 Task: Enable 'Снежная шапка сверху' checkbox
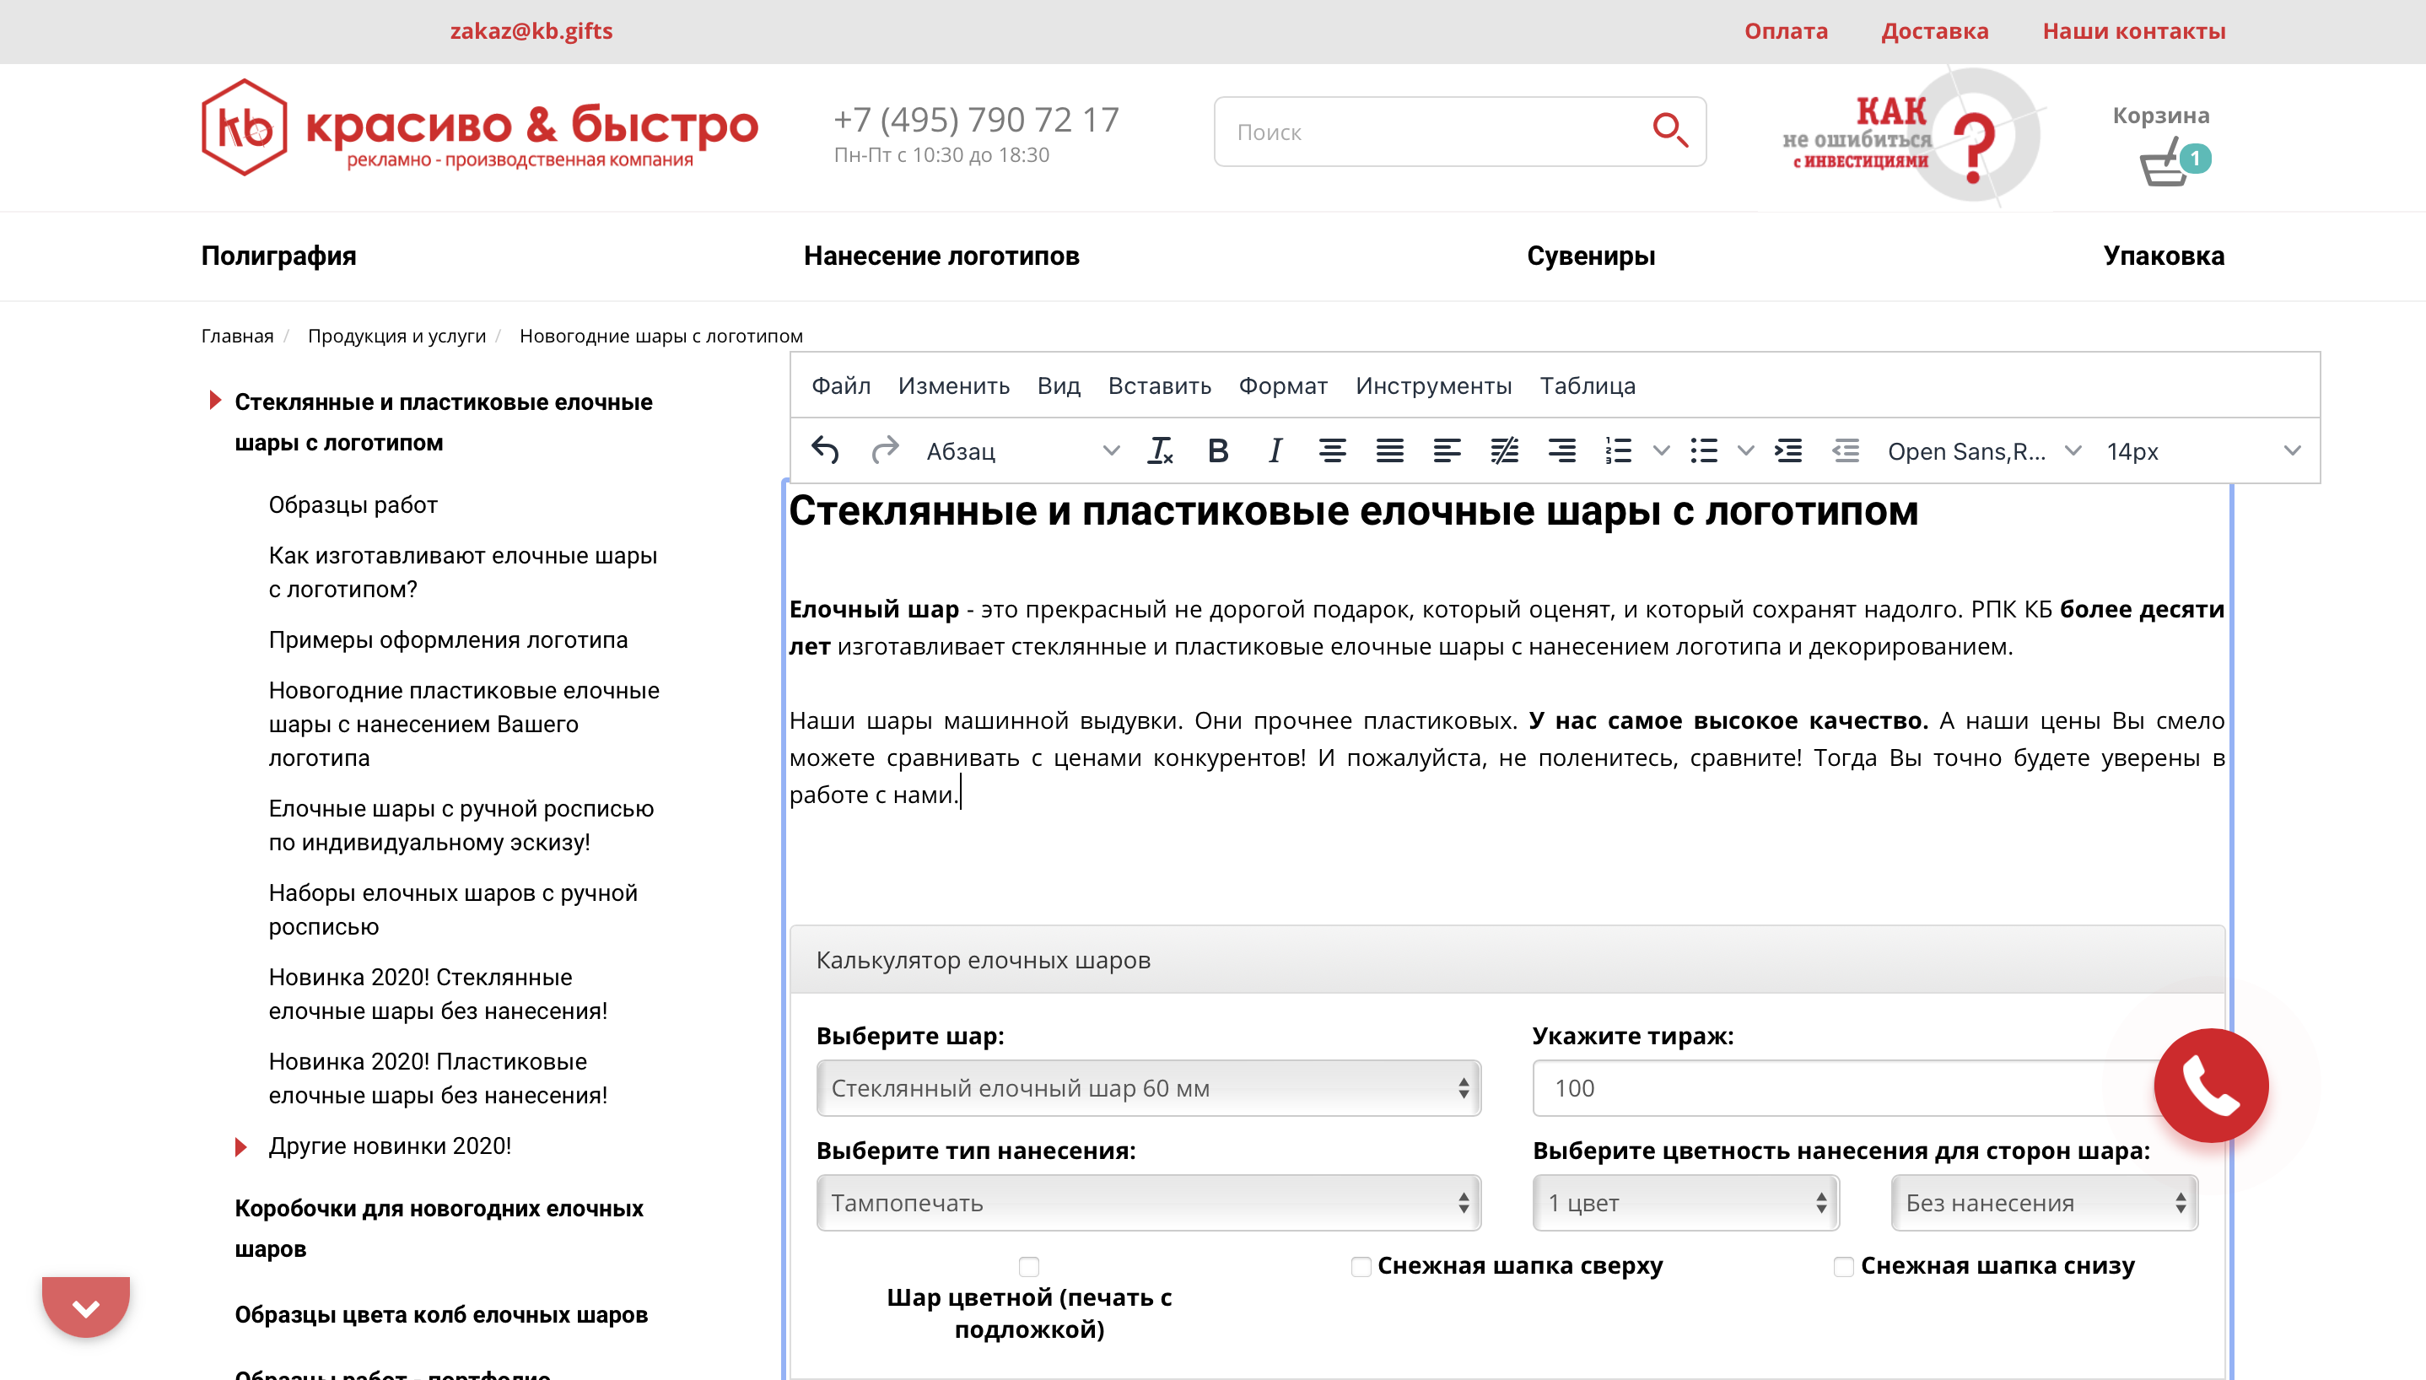click(1361, 1266)
